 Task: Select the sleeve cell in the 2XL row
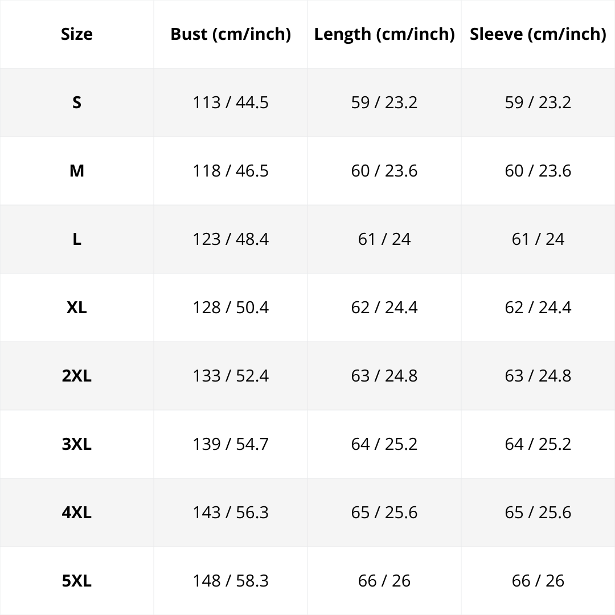tap(538, 376)
